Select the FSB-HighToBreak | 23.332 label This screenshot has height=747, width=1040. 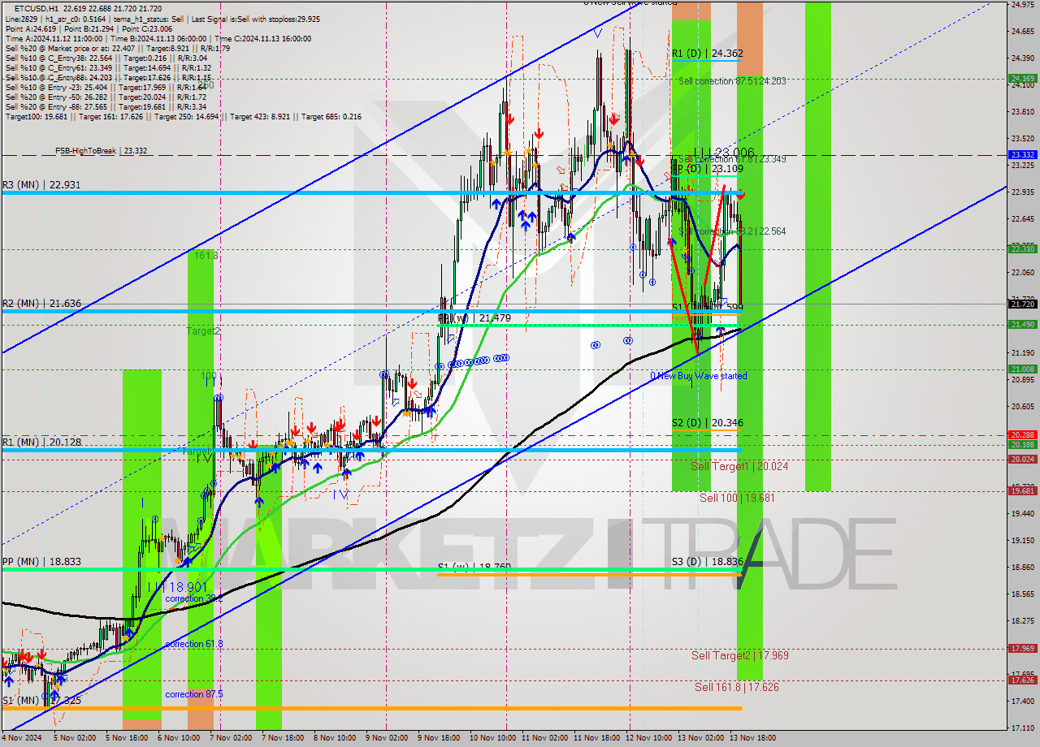[x=102, y=151]
